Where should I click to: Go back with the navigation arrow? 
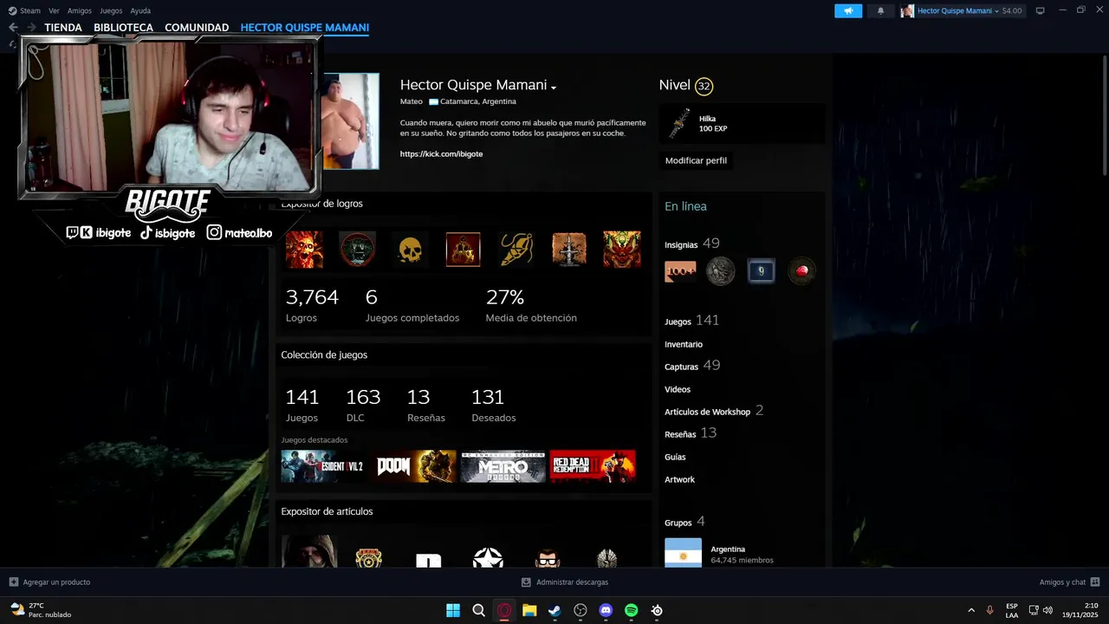(x=13, y=28)
